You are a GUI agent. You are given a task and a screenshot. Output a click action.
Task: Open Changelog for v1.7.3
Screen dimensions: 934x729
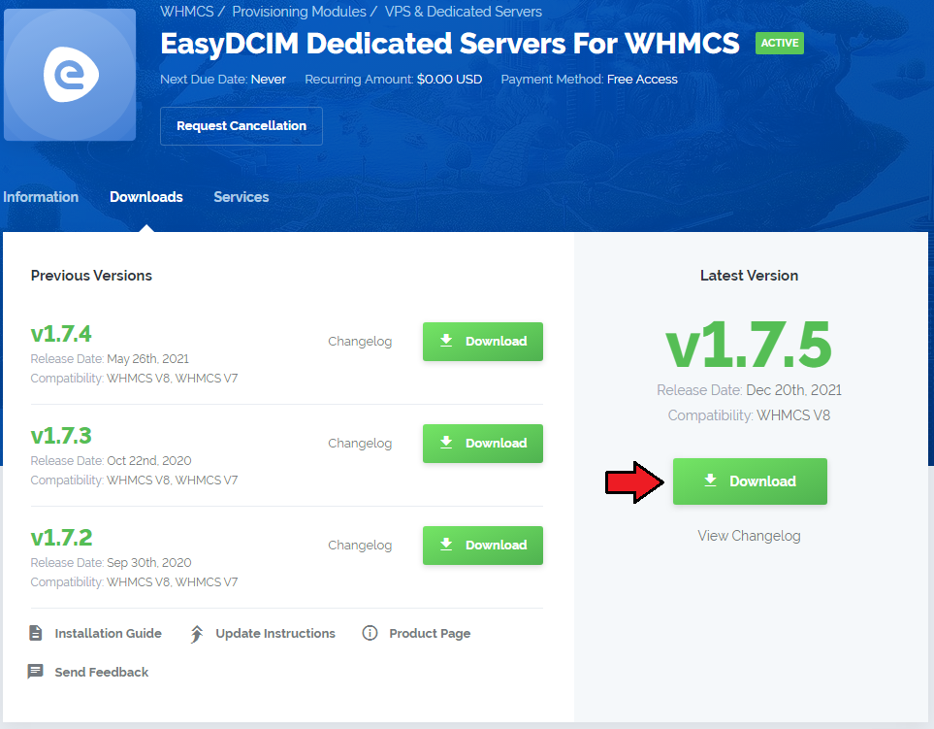(x=360, y=444)
